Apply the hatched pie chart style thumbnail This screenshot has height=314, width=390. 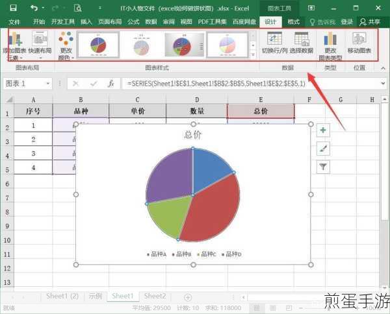(141, 45)
